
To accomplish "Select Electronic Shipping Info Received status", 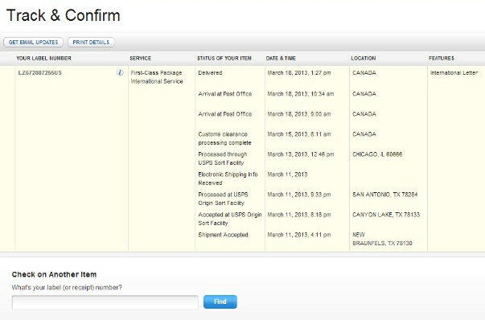I will tap(228, 178).
